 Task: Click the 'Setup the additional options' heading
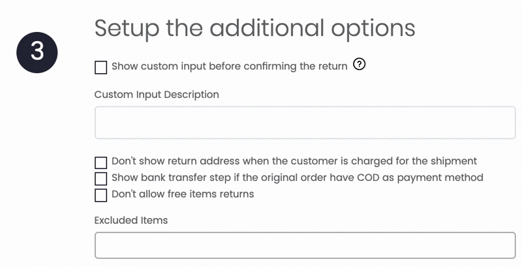[x=254, y=29]
